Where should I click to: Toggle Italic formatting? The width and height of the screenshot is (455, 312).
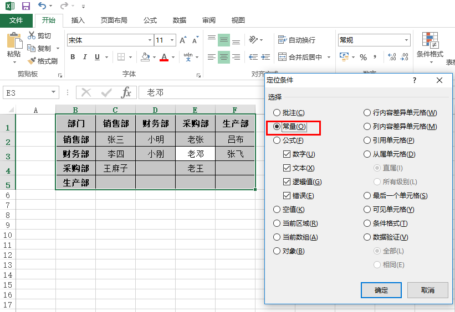[x=85, y=57]
